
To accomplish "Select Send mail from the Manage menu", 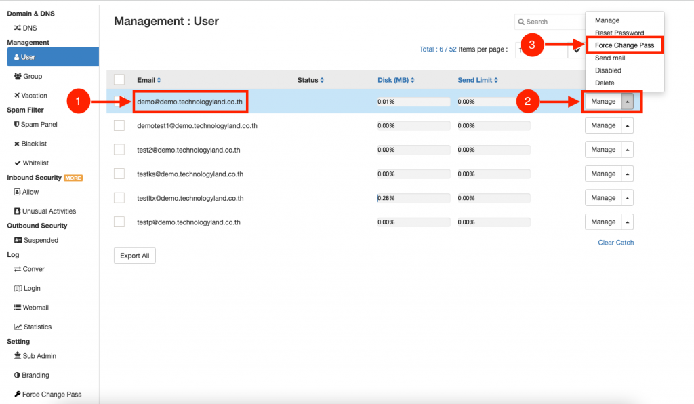I will pyautogui.click(x=612, y=58).
